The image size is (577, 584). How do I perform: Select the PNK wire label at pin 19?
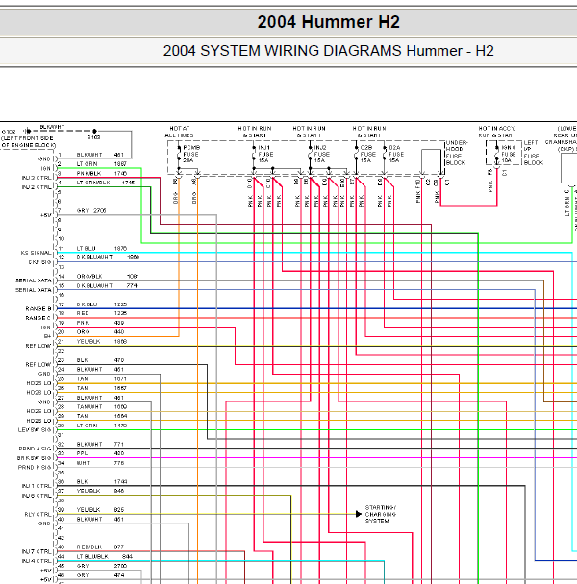[x=83, y=323]
